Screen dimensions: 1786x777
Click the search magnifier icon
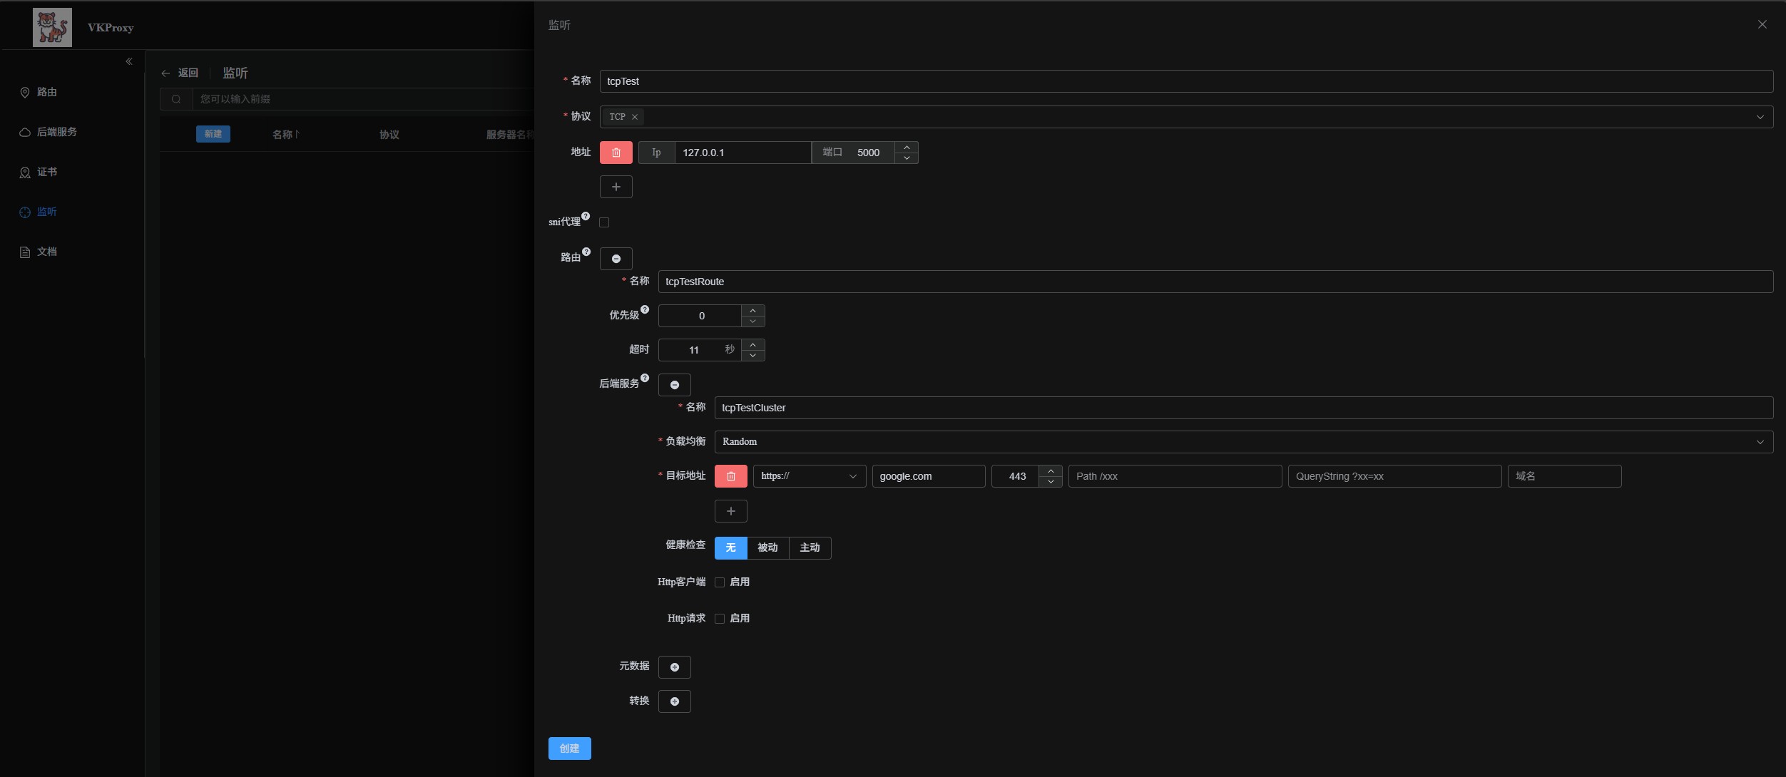pos(176,99)
